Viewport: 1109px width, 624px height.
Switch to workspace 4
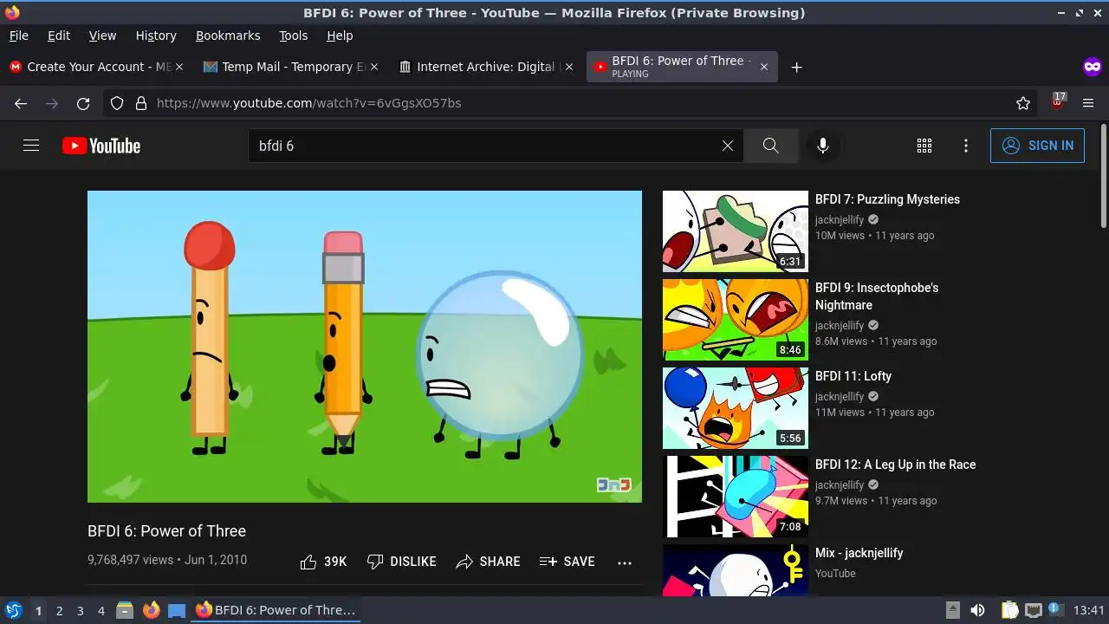pos(101,610)
